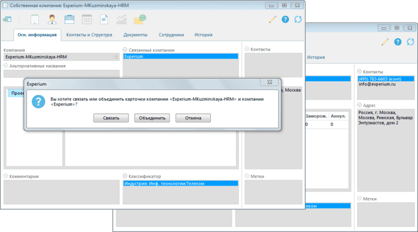The image size is (418, 232).
Task: Click the dialog question mark icon
Action: coord(38,102)
